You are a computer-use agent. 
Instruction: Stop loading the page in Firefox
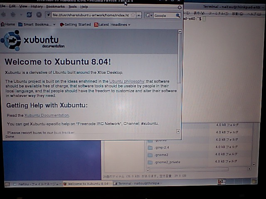39,15
